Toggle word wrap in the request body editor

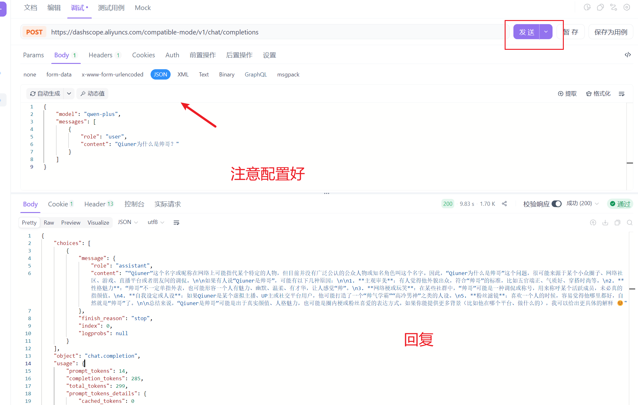click(622, 94)
